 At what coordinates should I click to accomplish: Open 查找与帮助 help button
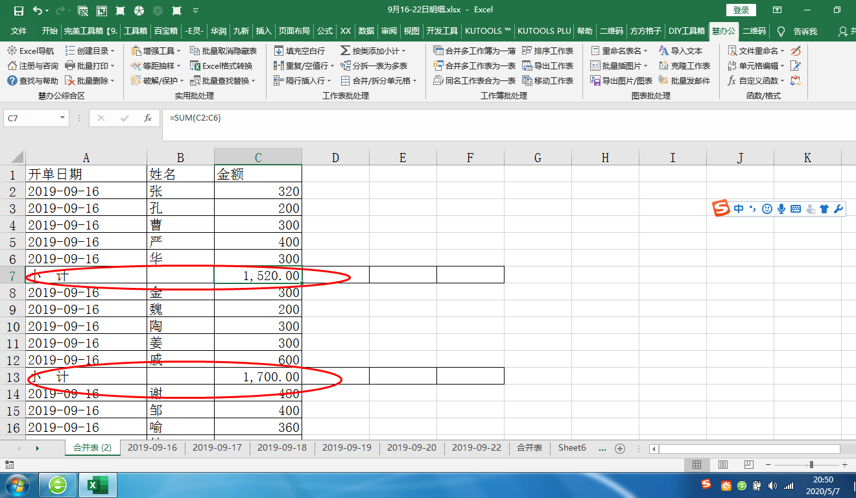tap(32, 80)
